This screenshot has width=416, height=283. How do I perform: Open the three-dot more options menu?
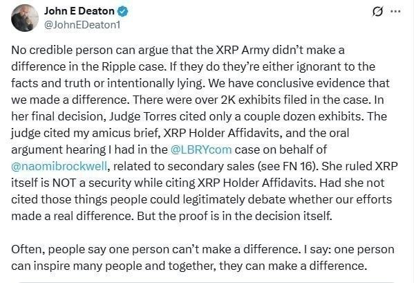[x=395, y=12]
